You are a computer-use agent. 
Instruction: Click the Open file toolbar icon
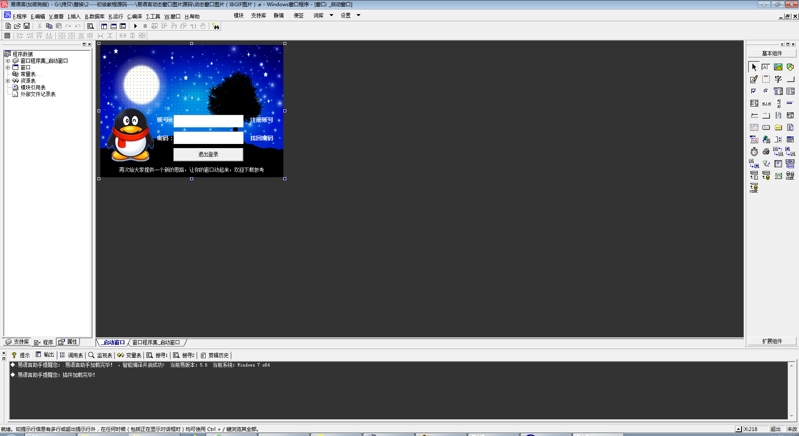click(x=17, y=26)
